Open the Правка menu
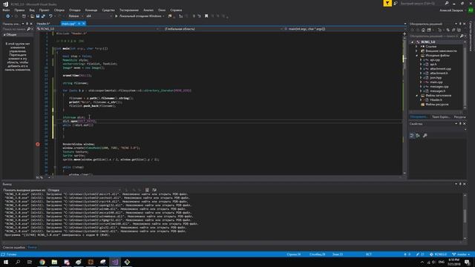Screen dimensions: 475x267 click(19, 10)
